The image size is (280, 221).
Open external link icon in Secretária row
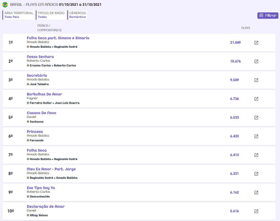click(256, 80)
